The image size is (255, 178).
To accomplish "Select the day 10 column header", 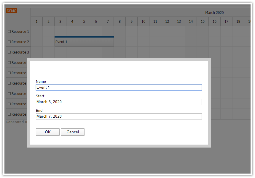I will pos(143,21).
